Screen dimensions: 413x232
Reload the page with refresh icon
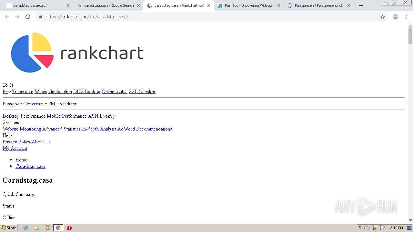pos(28,17)
